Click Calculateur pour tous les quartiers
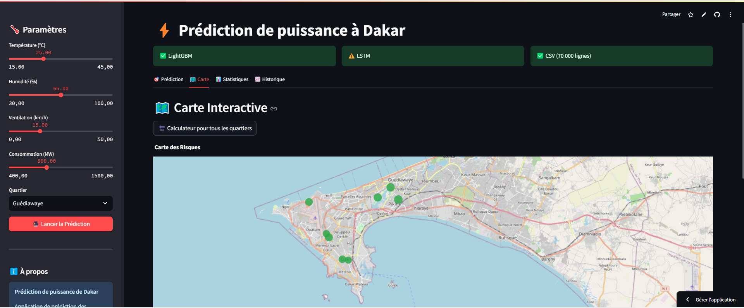Viewport: 744px width, 308px height. click(x=205, y=128)
